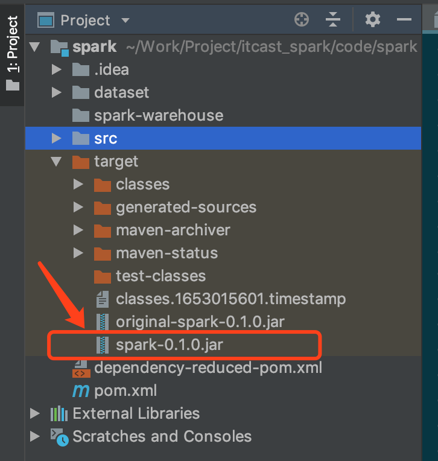Select the classes.1653015601.timestamp file
438x461 pixels.
221,299
